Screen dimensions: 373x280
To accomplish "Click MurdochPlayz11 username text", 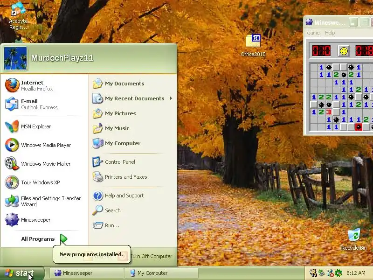I will tap(62, 58).
